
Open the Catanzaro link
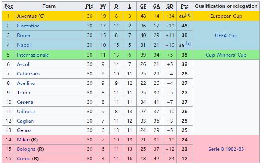click(x=28, y=73)
